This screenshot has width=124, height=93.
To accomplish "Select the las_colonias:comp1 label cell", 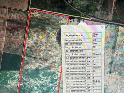I will pos(79,54).
